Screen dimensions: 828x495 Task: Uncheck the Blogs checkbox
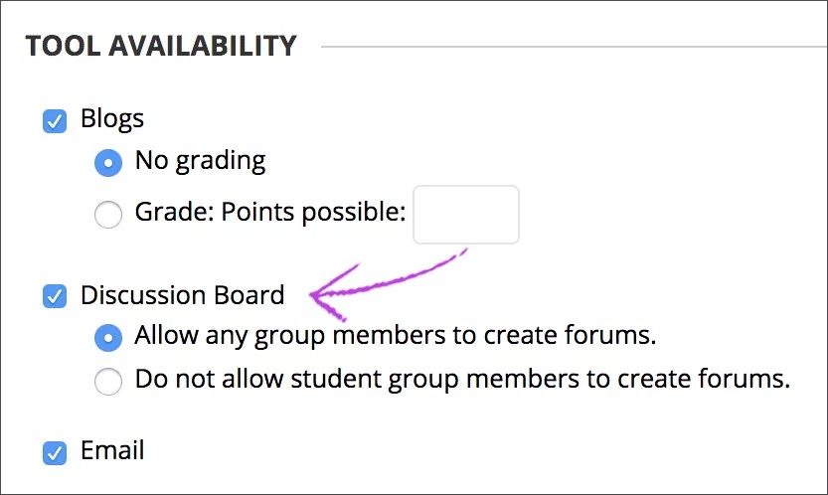click(x=54, y=121)
